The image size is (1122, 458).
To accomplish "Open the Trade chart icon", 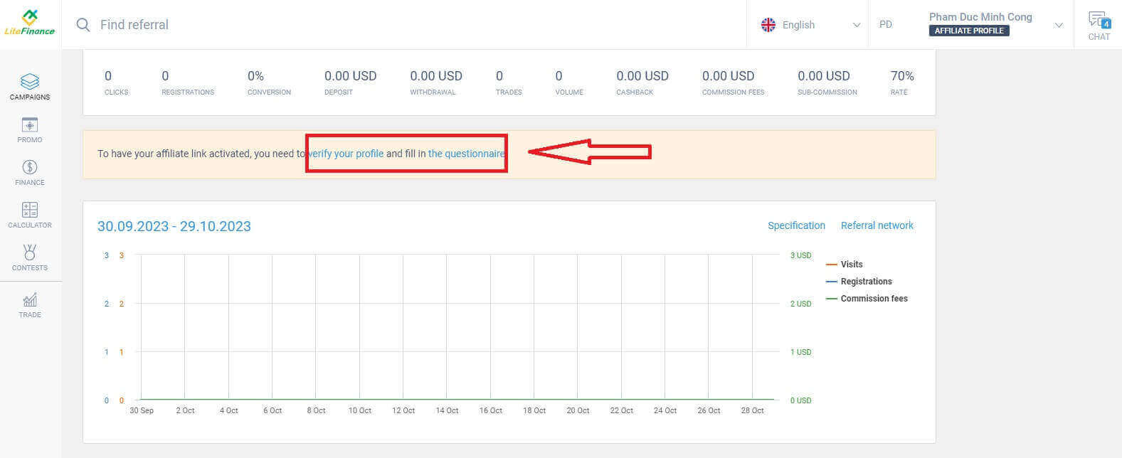I will 30,300.
